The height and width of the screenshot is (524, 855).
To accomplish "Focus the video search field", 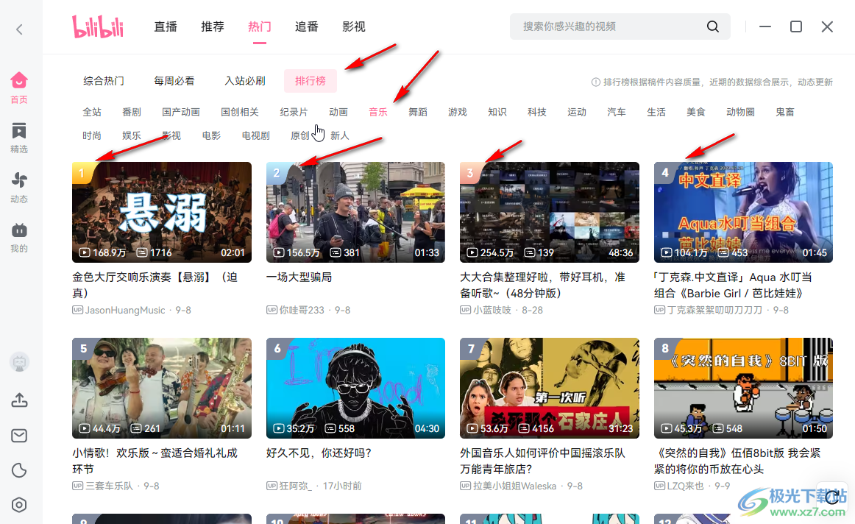I will pyautogui.click(x=620, y=26).
